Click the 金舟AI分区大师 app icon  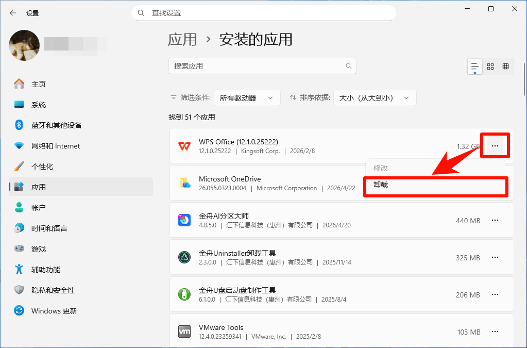pos(184,220)
